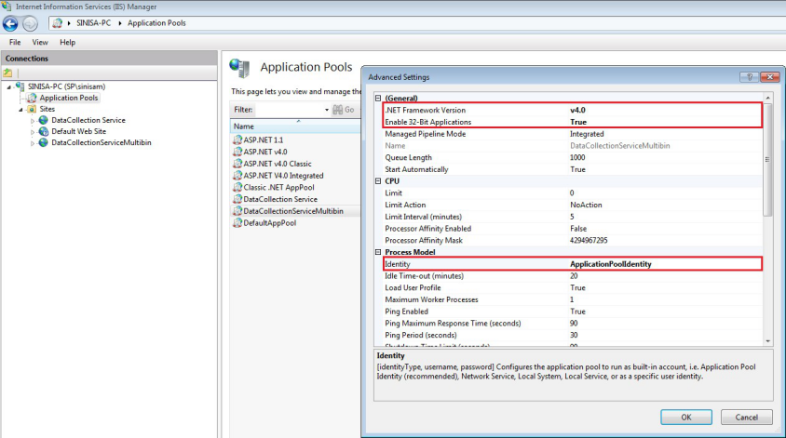786x438 pixels.
Task: Click the Default Web Site globe icon
Action: click(x=44, y=131)
